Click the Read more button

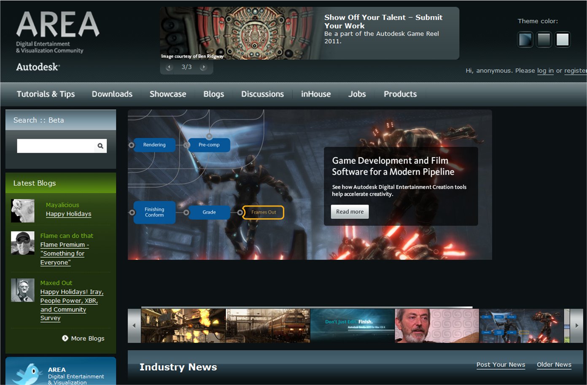coord(350,212)
